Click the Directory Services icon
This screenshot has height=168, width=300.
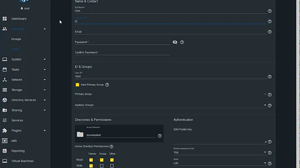(x=5, y=100)
